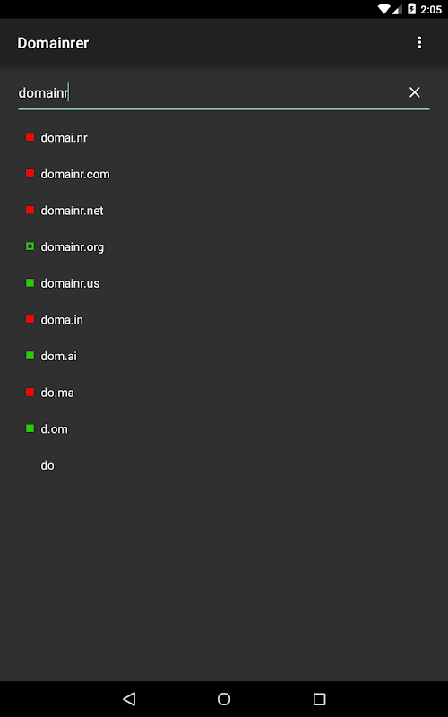This screenshot has height=717, width=448.
Task: Click the green status square beside domainr.us
Action: tap(30, 283)
